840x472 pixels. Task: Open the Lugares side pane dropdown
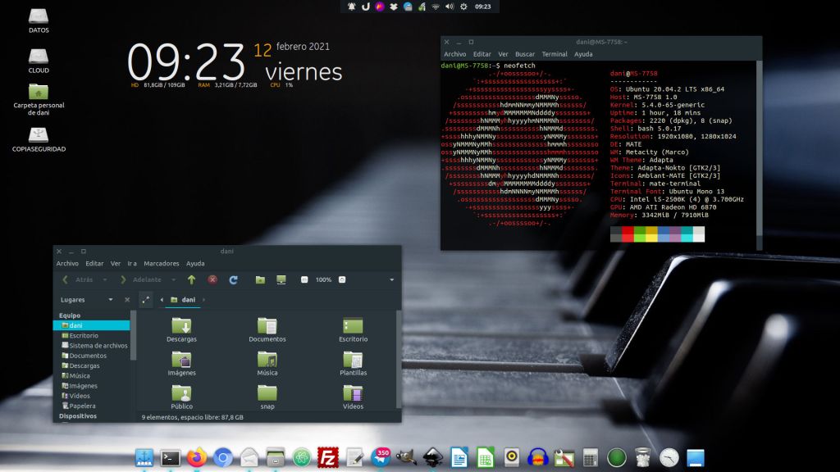click(x=111, y=300)
